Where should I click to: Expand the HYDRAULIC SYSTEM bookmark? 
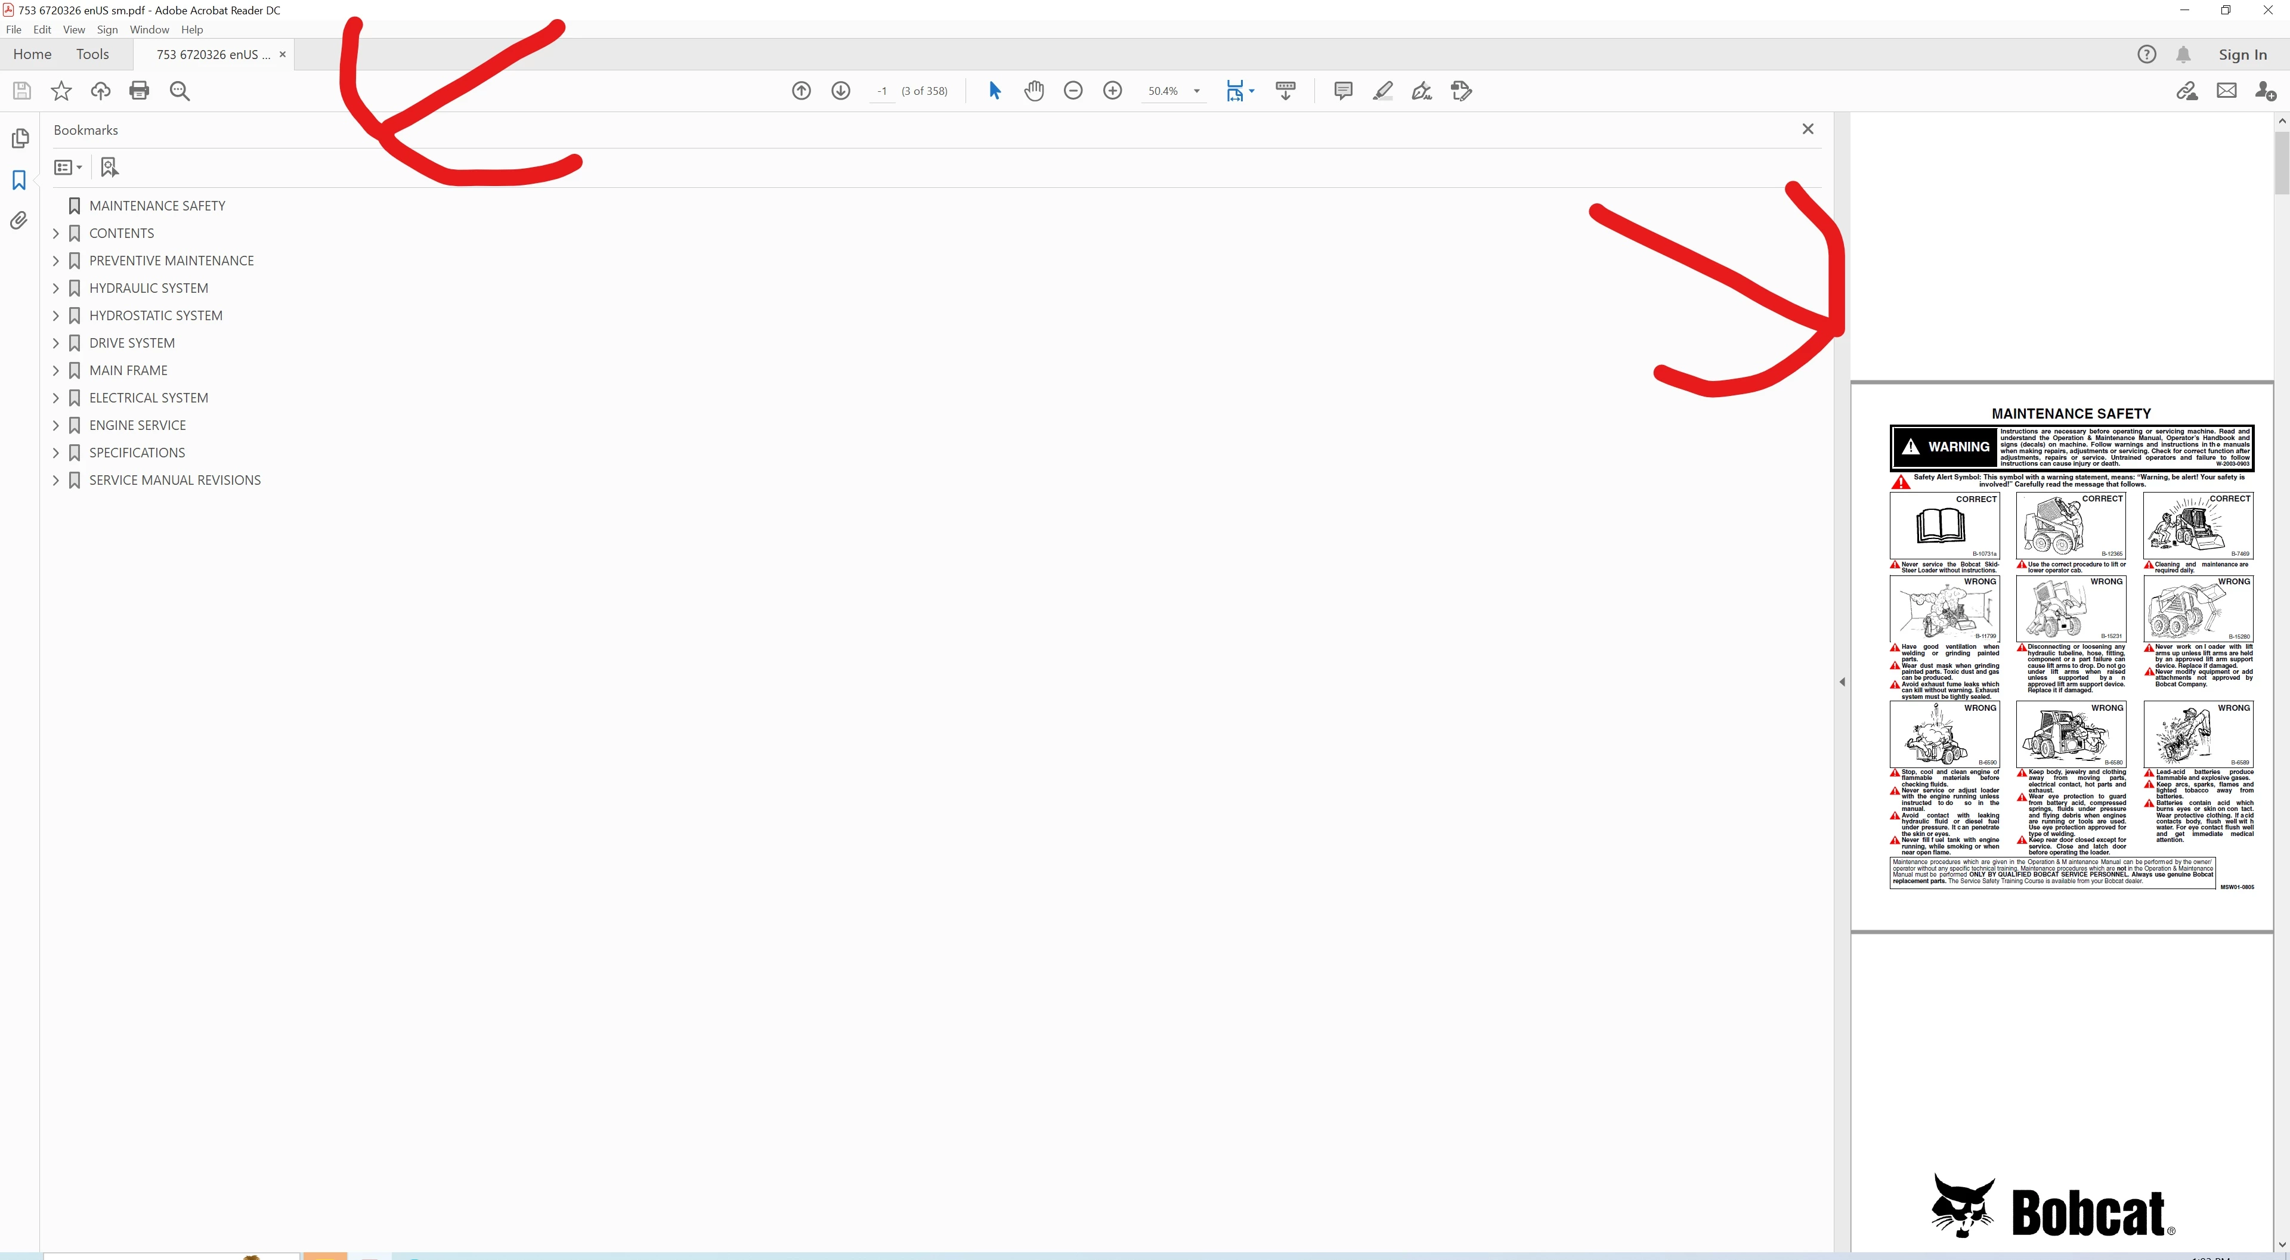tap(56, 288)
